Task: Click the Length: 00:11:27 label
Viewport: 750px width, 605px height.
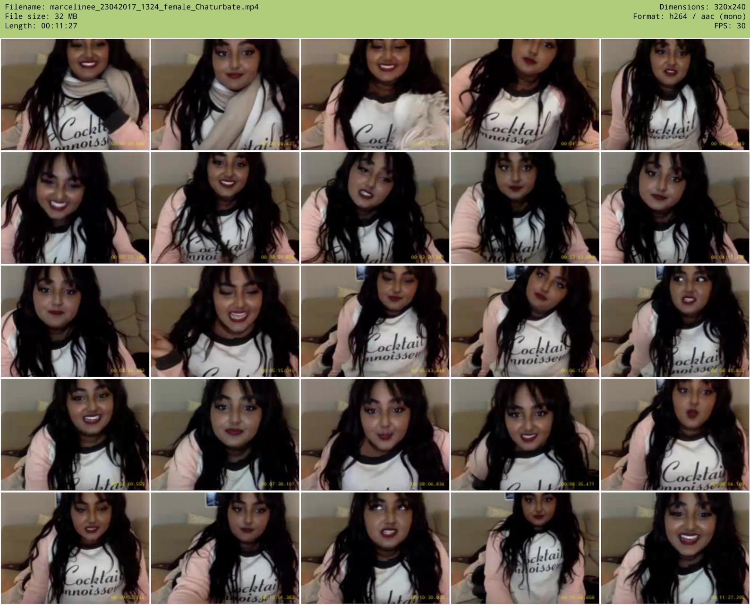Action: click(x=41, y=26)
